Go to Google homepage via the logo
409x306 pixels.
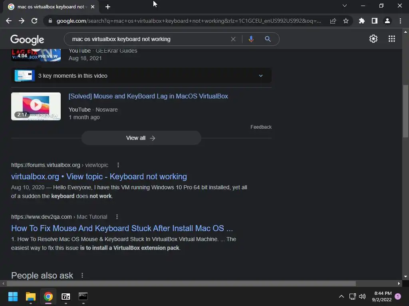pyautogui.click(x=27, y=39)
